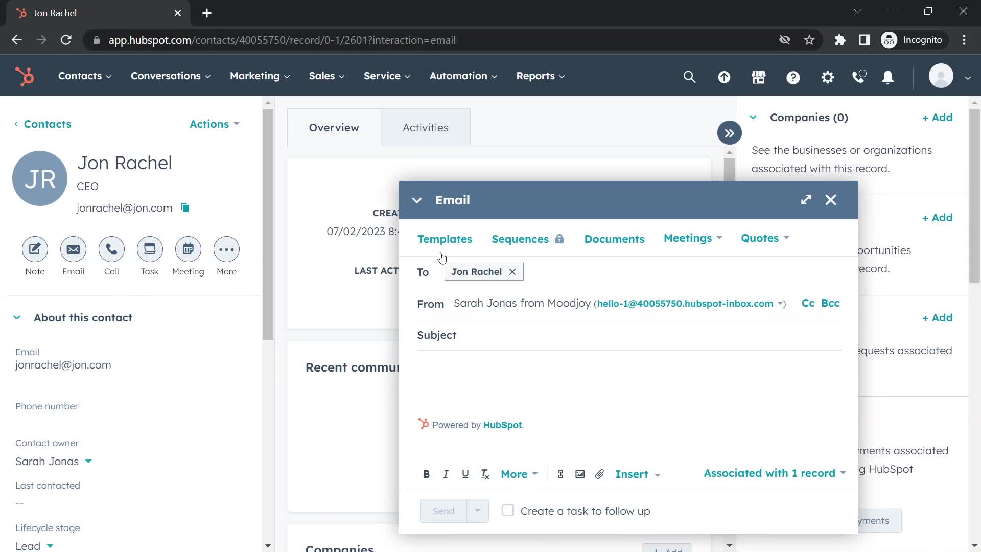The height and width of the screenshot is (552, 981).
Task: Open the Meeting scheduler icon
Action: [188, 249]
